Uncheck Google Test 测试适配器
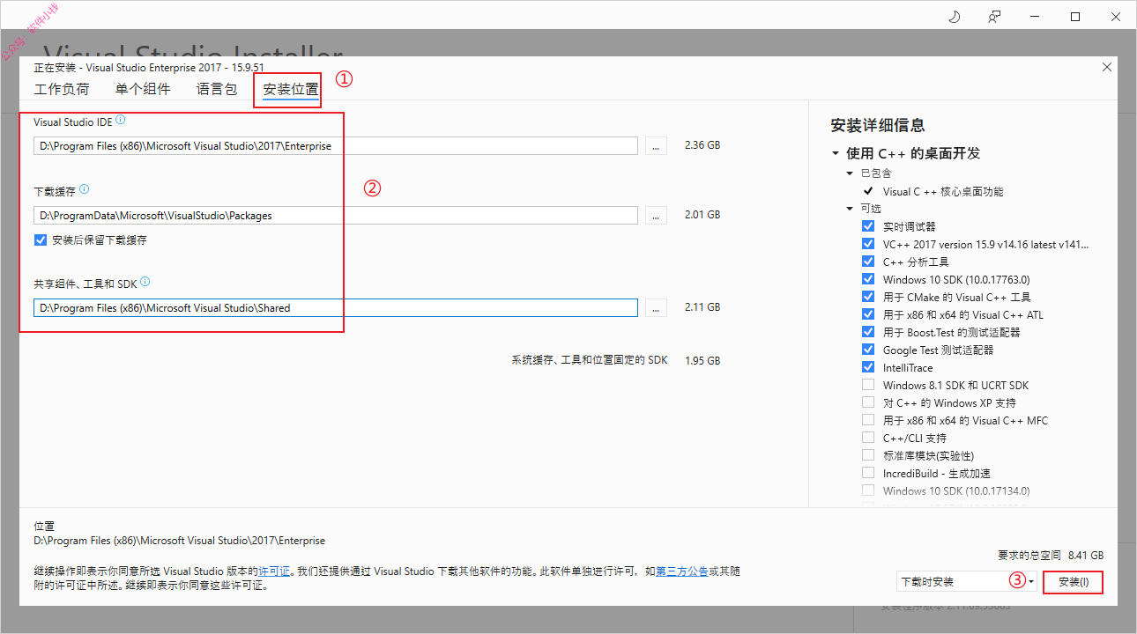 868,350
